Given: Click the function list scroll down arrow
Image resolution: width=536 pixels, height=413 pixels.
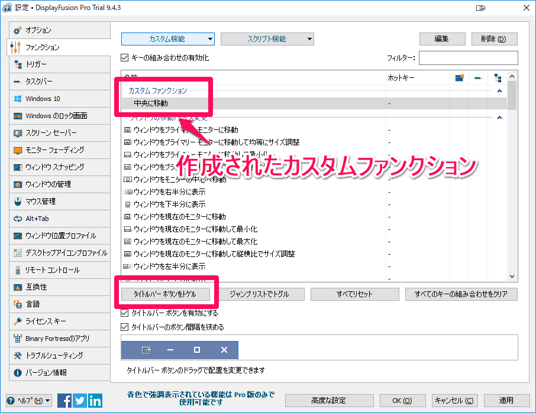Looking at the screenshot, I should click(x=512, y=276).
